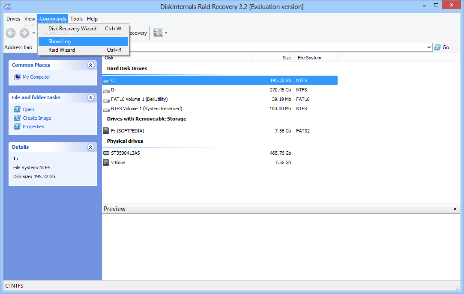Select NTFS Volume 1 (System Reserved) row

[x=147, y=109]
